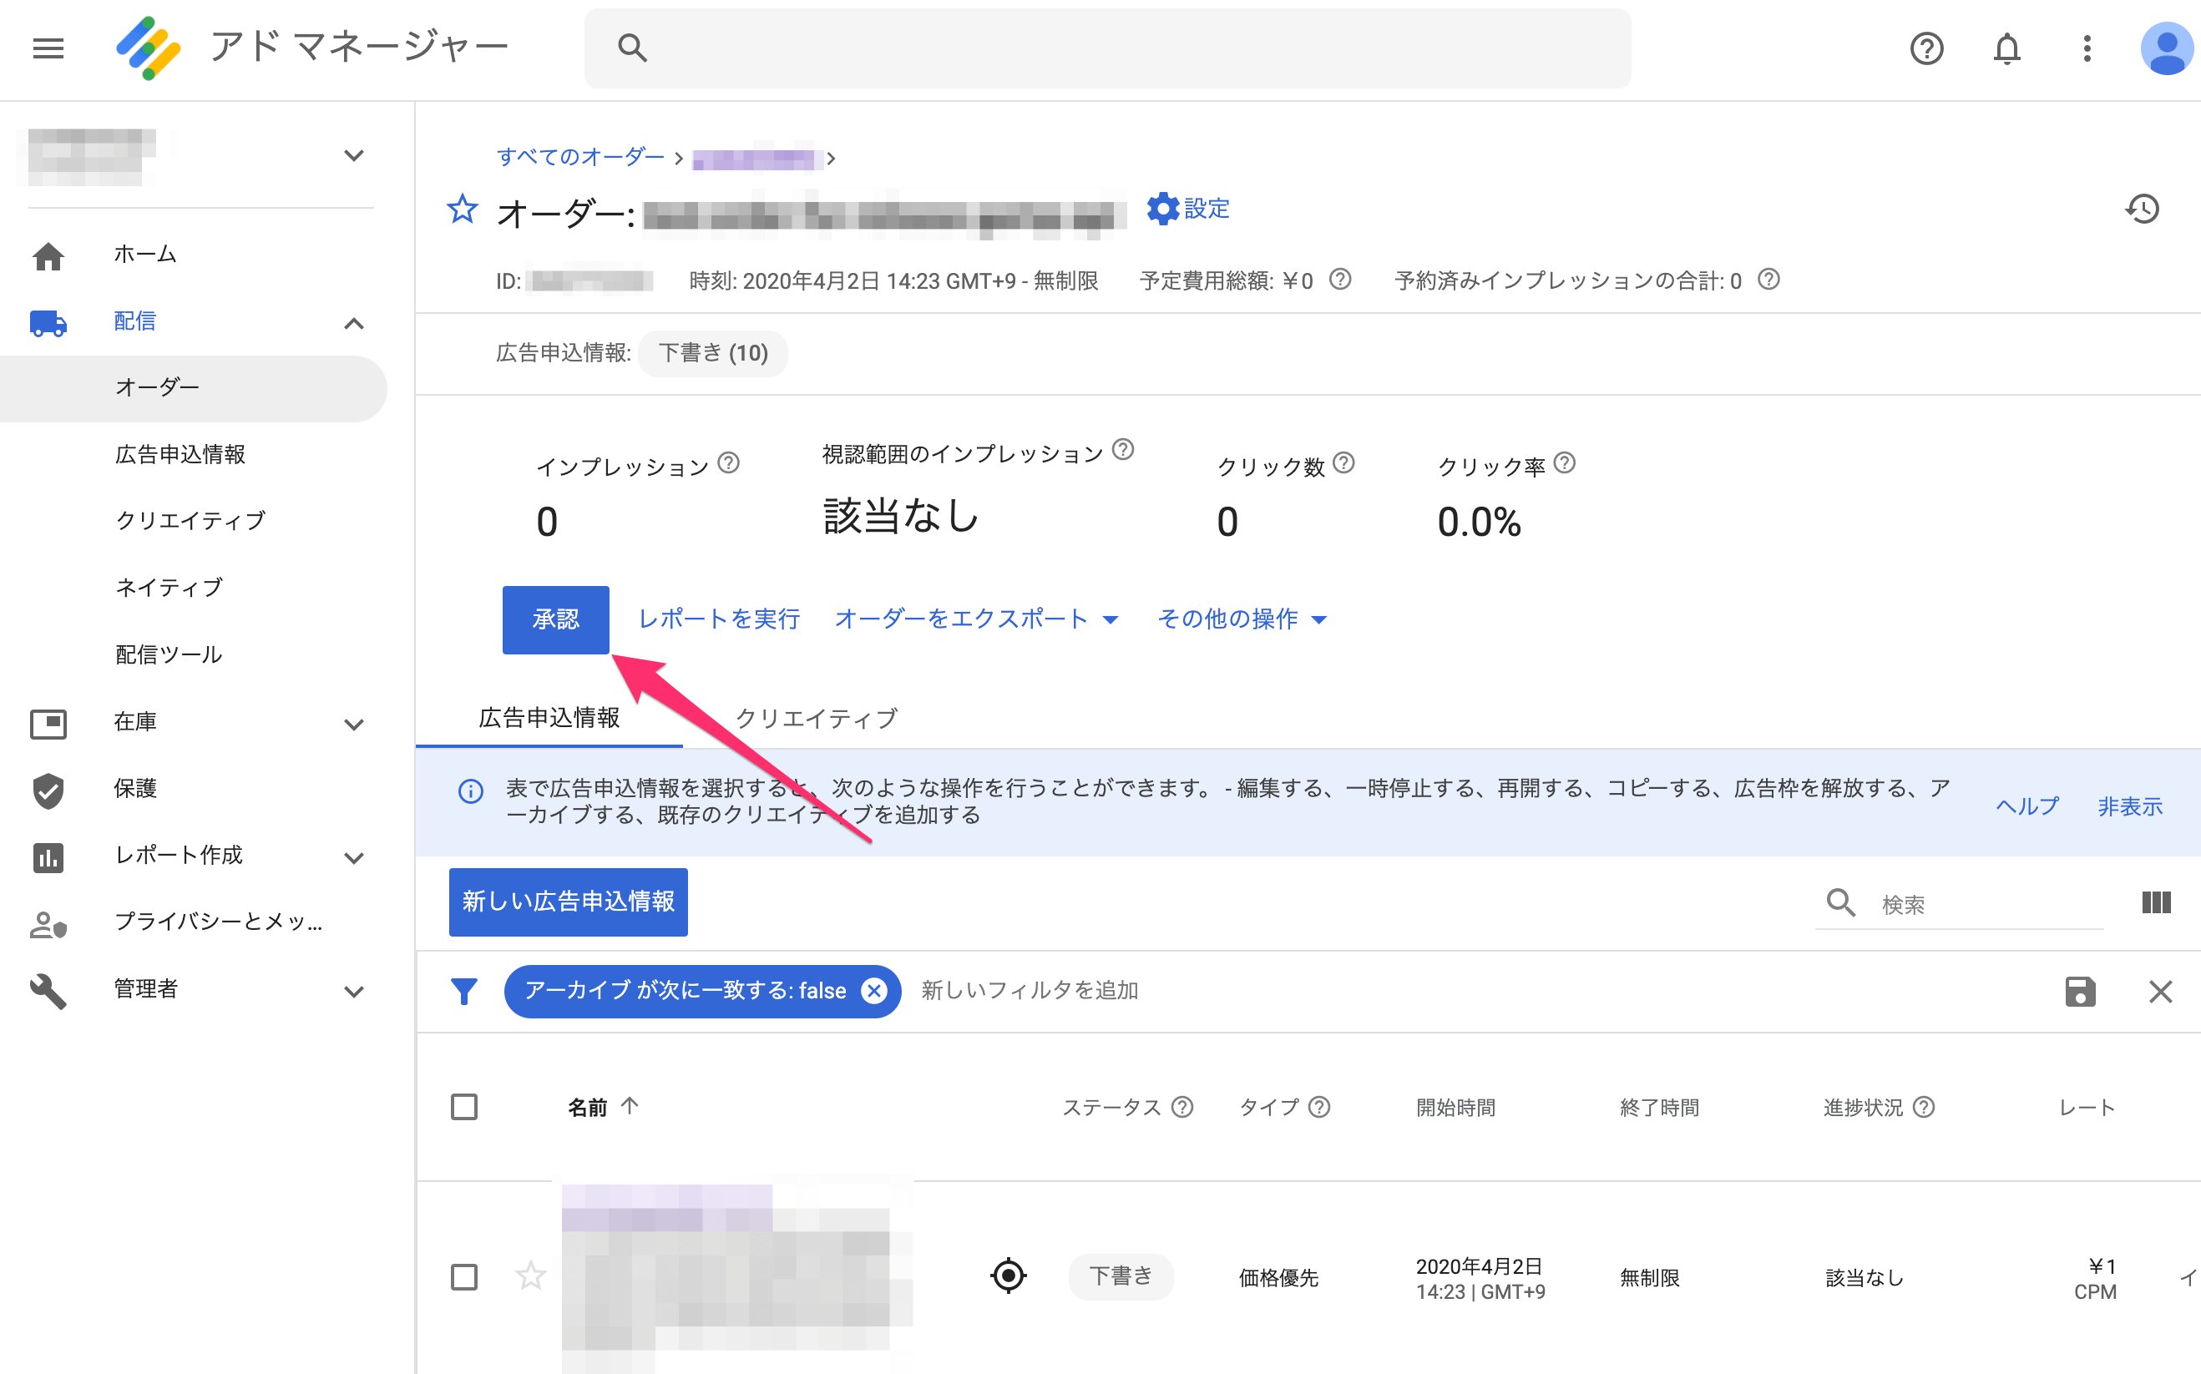Open the help question mark icon
Viewport: 2201px width, 1374px height.
(1926, 48)
